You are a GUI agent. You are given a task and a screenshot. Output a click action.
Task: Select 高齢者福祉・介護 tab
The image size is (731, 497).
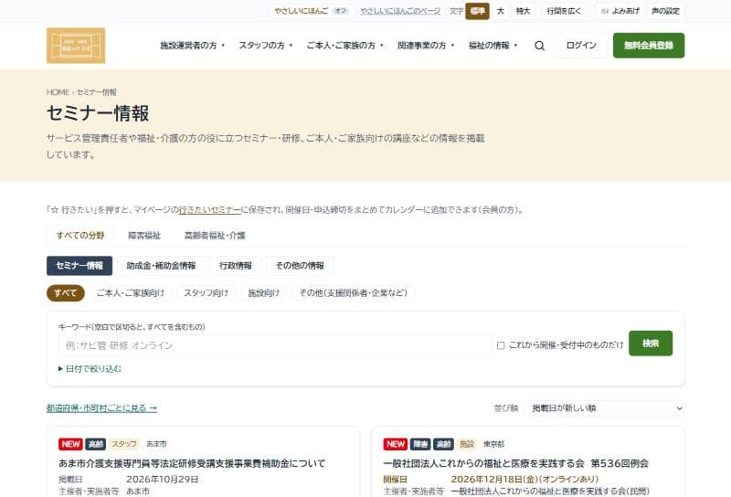click(215, 236)
